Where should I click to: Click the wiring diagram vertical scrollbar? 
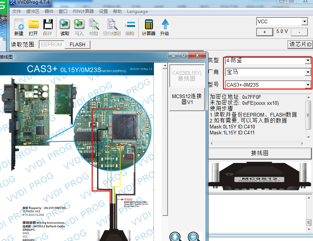click(x=165, y=141)
